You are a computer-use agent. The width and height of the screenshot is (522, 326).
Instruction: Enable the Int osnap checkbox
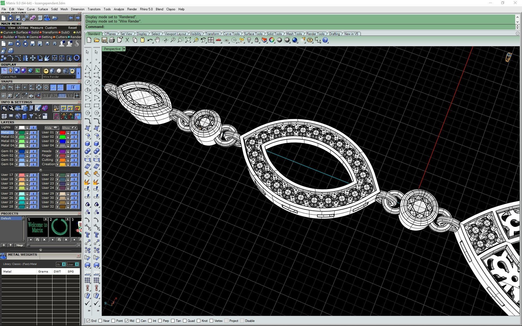coord(150,321)
